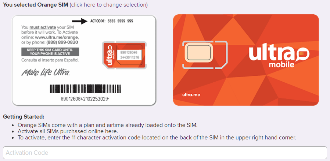This screenshot has width=330, height=161.
Task: Click the 'ultra.me' text on orange card
Action: tap(190, 95)
